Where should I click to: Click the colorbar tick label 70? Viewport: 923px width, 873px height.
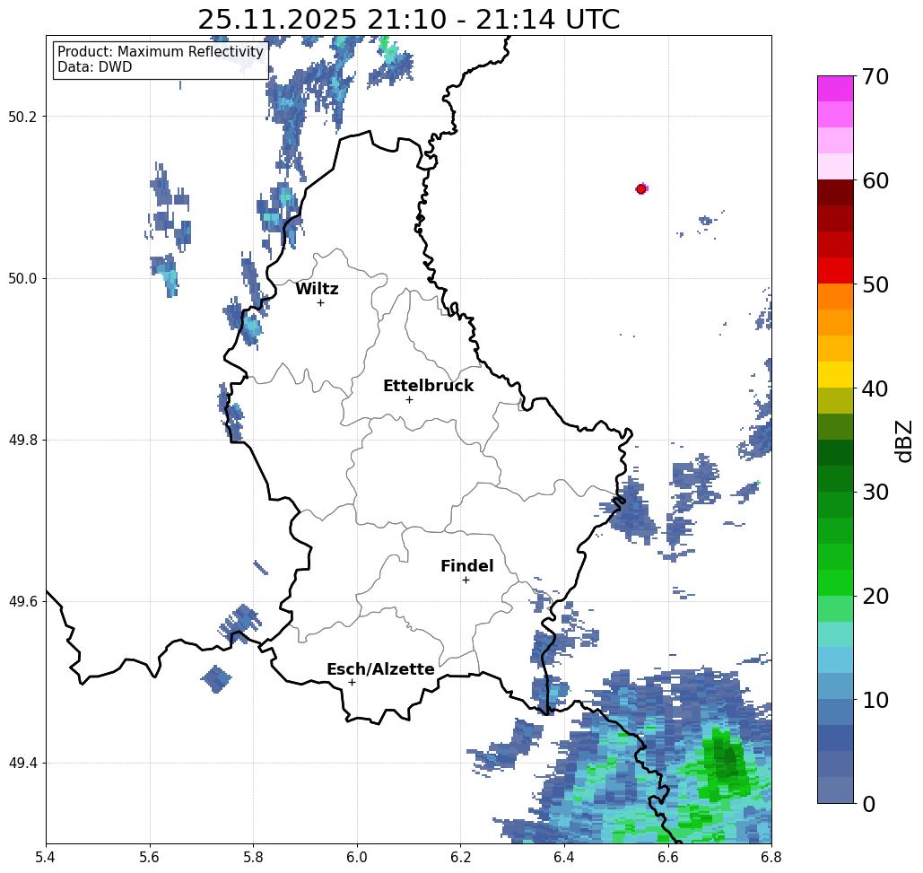[875, 76]
